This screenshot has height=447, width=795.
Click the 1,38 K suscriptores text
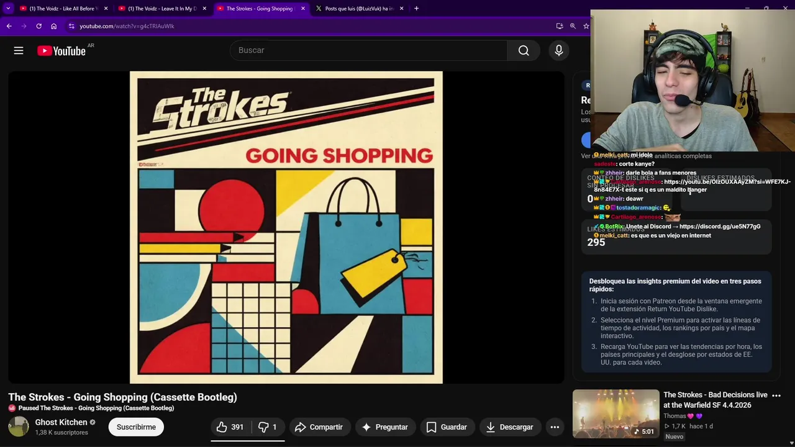click(61, 432)
